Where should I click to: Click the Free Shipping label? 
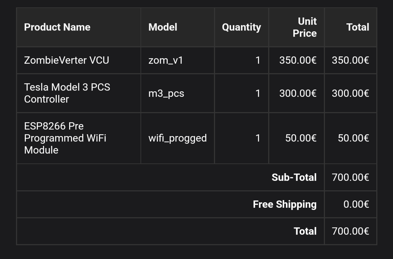click(285, 204)
